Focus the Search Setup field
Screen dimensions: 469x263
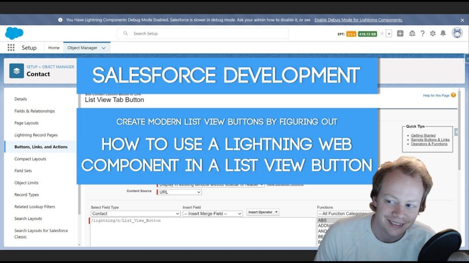[x=203, y=33]
